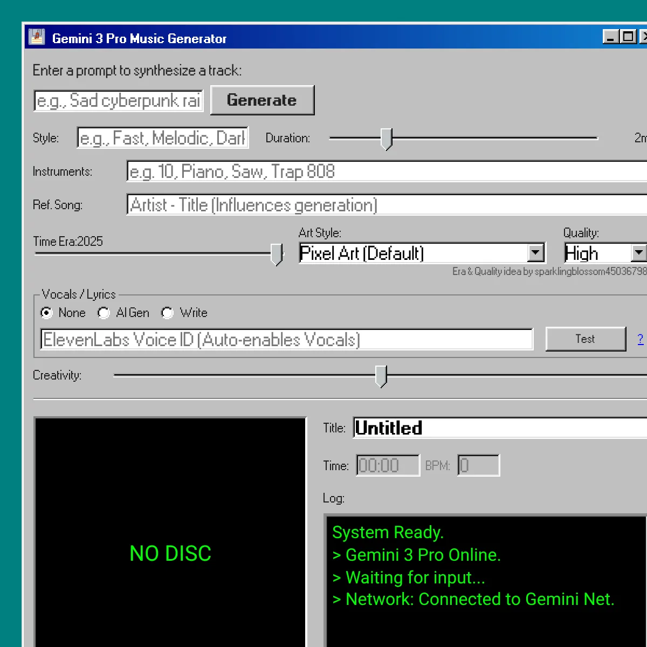Open the Art Style dropdown
Image resolution: width=647 pixels, height=647 pixels.
click(535, 252)
